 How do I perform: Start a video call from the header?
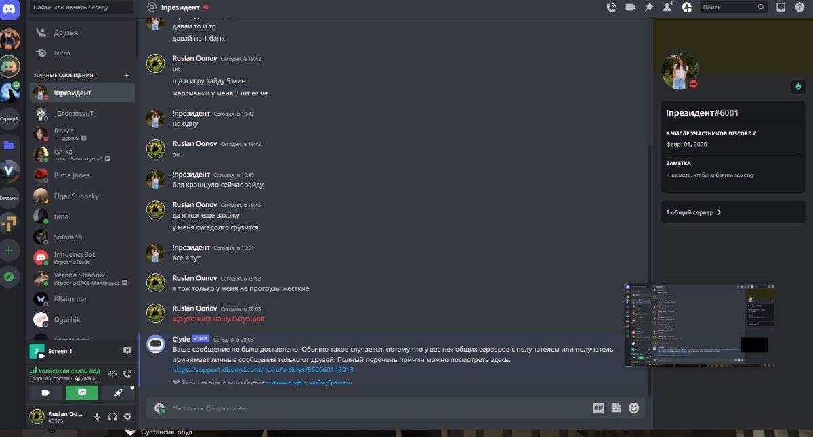(631, 7)
